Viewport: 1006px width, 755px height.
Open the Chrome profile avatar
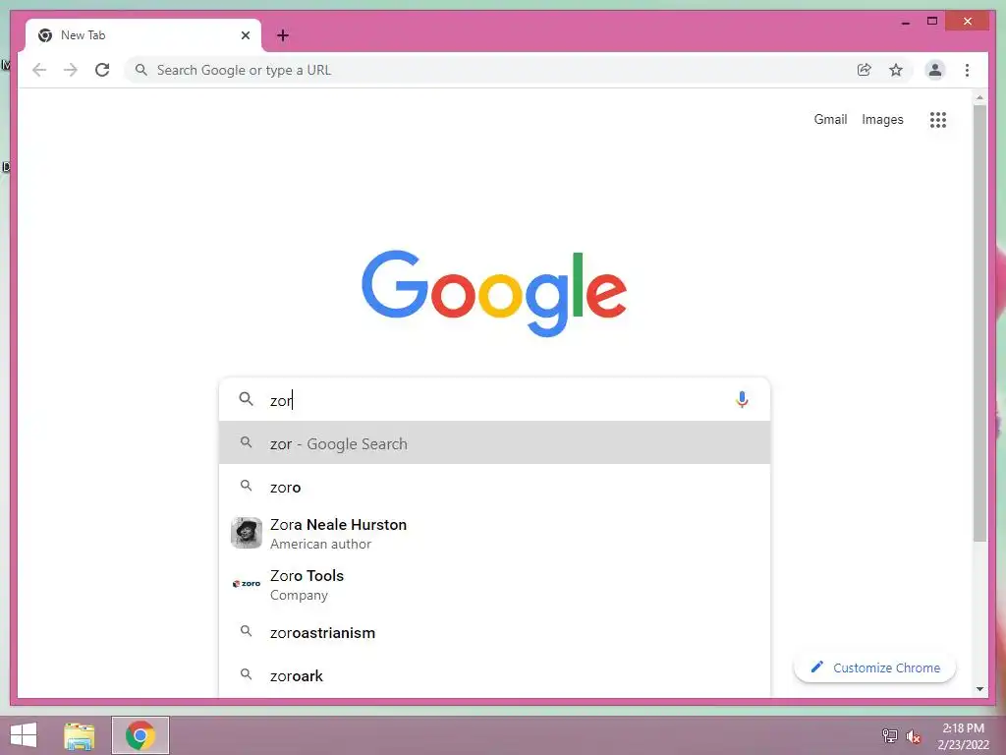pyautogui.click(x=935, y=70)
